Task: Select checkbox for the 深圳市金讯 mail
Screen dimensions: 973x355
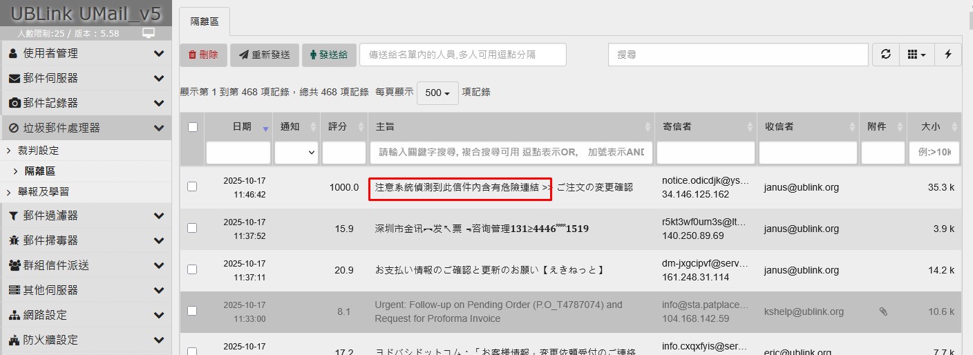Action: tap(193, 228)
